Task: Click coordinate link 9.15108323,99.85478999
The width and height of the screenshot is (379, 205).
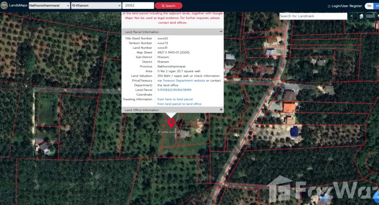Action: (174, 90)
